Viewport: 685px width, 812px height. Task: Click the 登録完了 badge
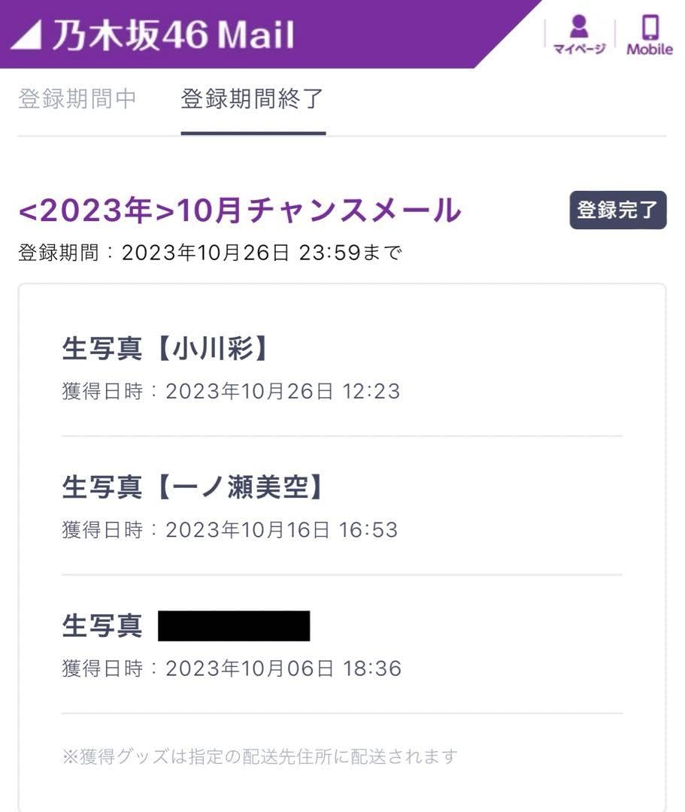coord(617,211)
